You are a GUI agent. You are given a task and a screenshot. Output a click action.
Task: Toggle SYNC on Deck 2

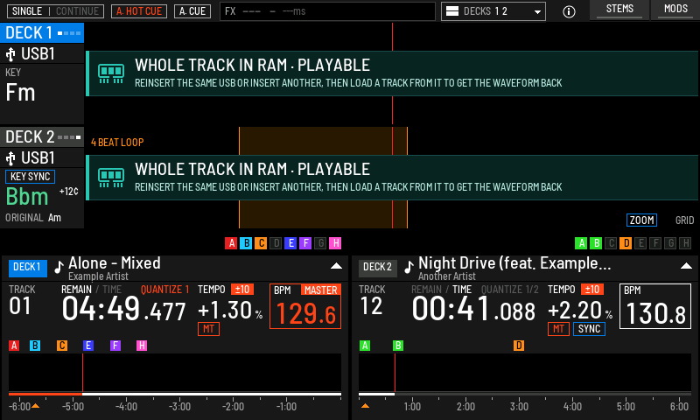point(589,329)
